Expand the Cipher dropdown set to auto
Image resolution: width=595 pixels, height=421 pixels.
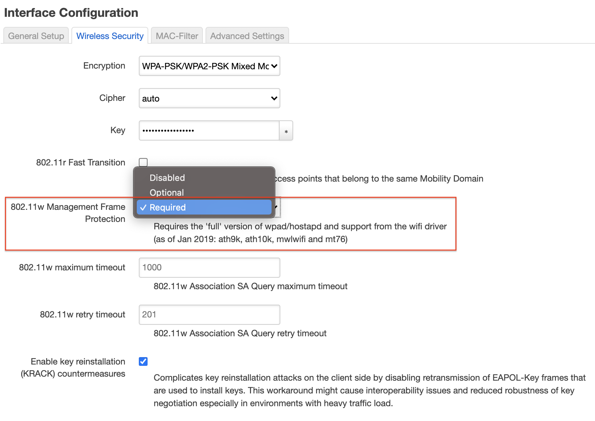209,99
